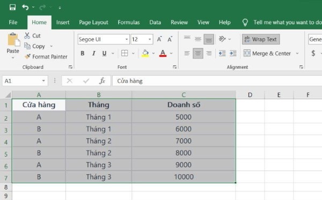Undo the last action
Viewport: 322px width, 200px height.
pos(25,8)
